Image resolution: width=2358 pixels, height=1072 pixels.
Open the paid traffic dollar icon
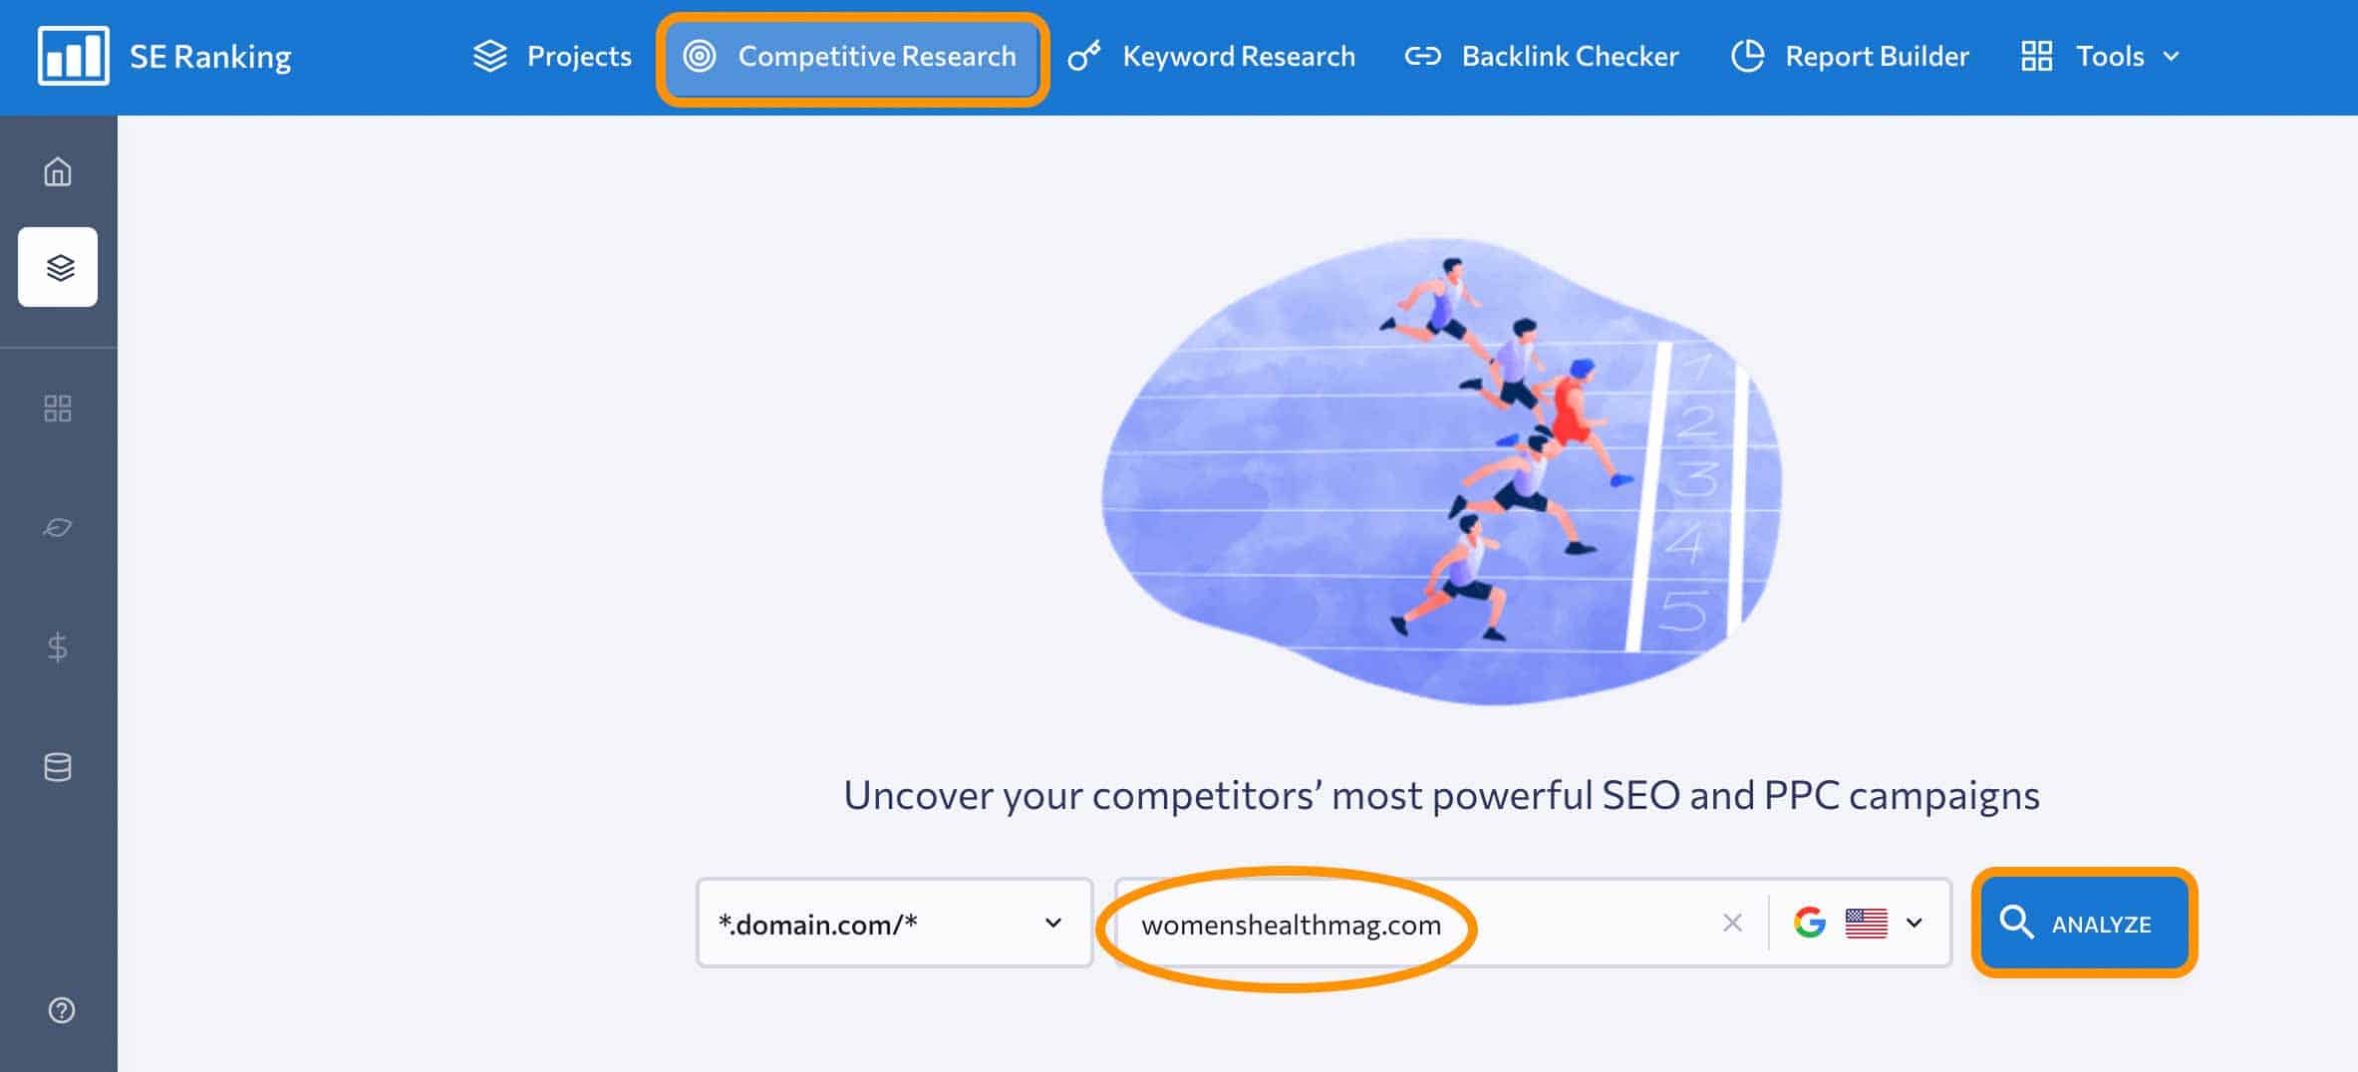click(x=58, y=648)
